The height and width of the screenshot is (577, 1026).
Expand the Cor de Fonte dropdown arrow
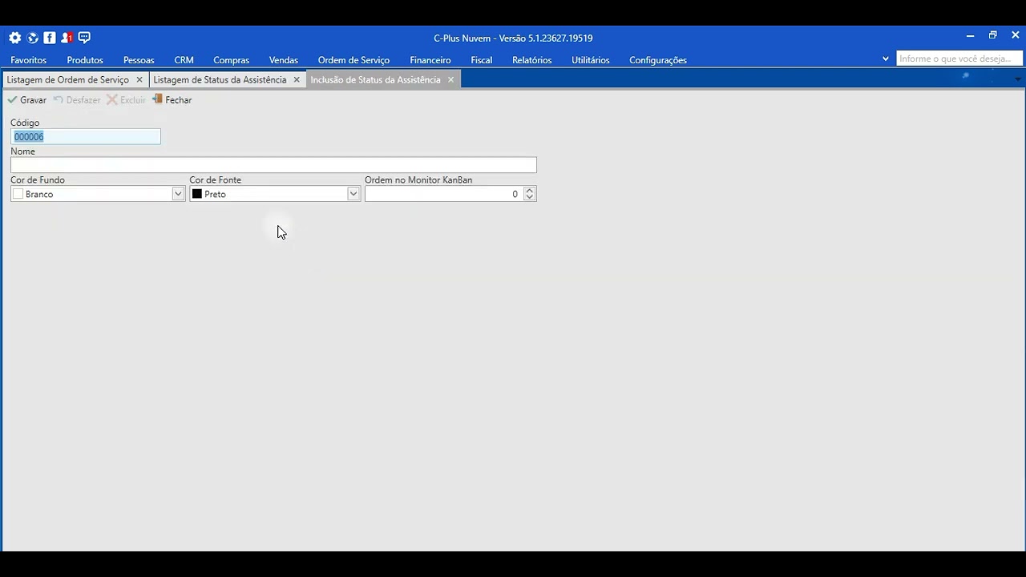coord(353,194)
